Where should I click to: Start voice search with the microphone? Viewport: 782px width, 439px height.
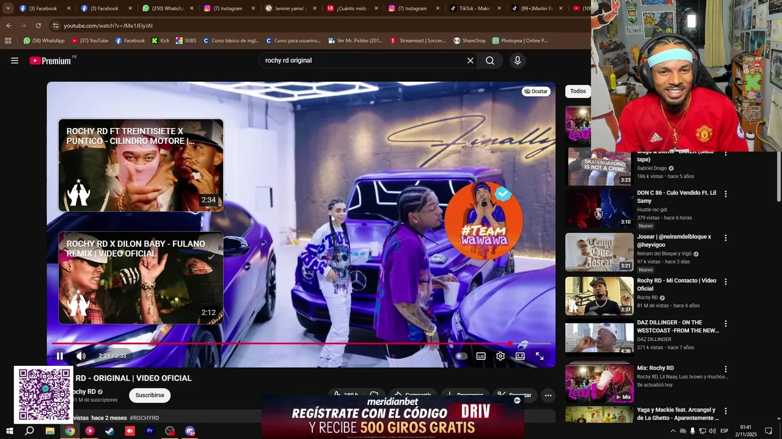(x=517, y=60)
